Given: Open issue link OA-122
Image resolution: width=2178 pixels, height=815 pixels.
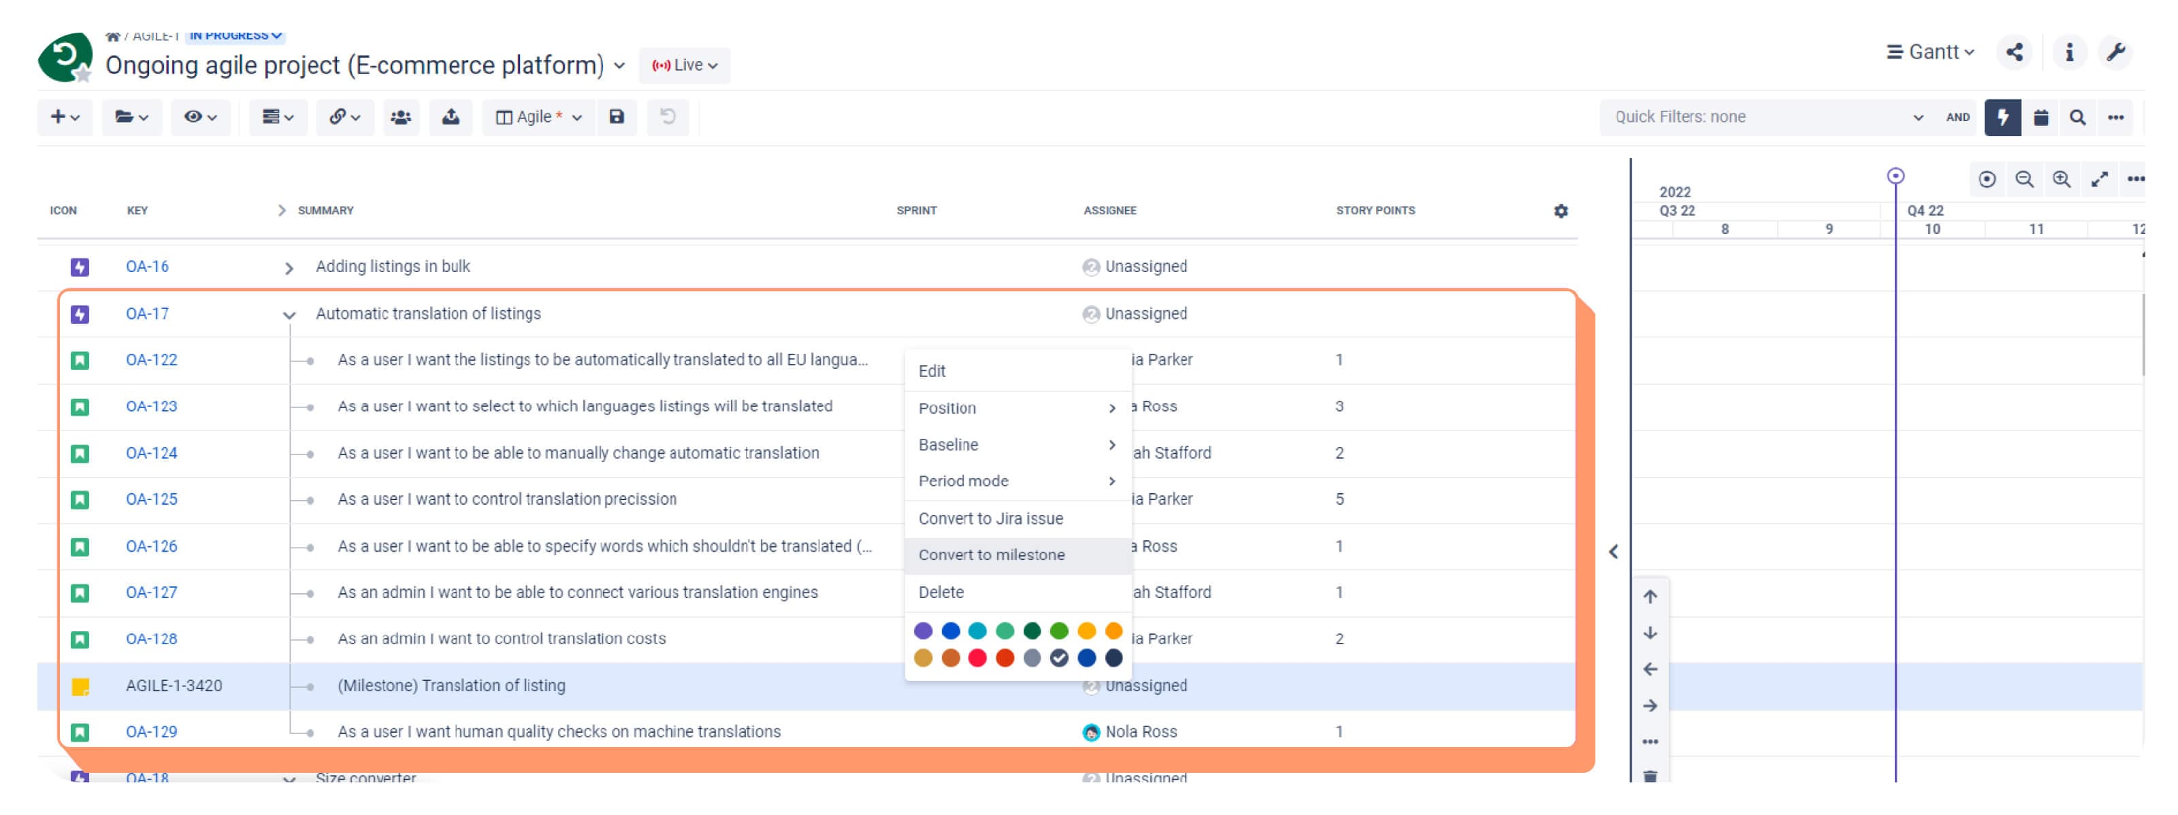Looking at the screenshot, I should point(151,360).
